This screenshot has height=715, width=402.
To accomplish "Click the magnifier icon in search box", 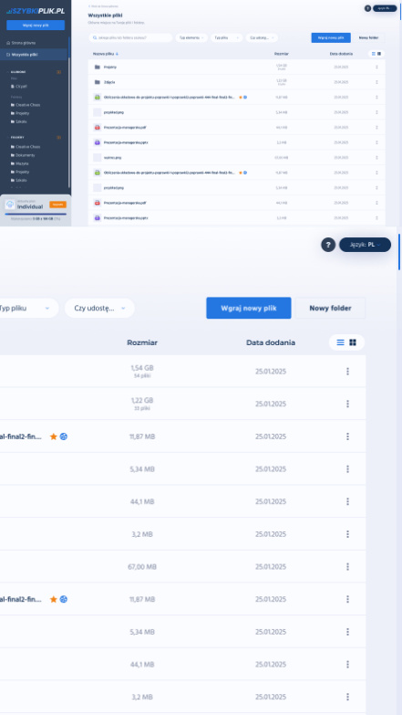I will tap(95, 37).
